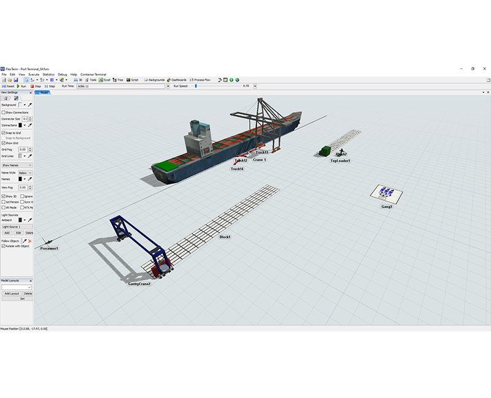Screen dimensions: 491x398
Task: Switch to the Model tab
Action: 44,92
